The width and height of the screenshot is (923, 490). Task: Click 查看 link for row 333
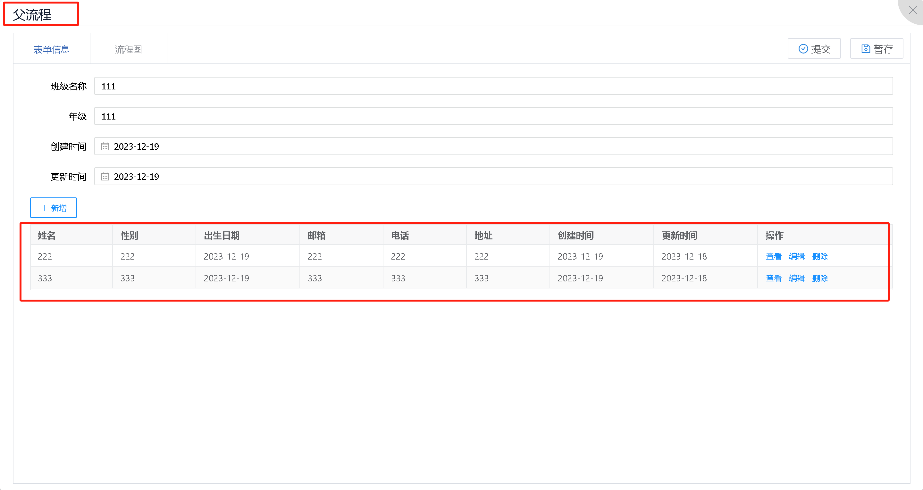773,278
